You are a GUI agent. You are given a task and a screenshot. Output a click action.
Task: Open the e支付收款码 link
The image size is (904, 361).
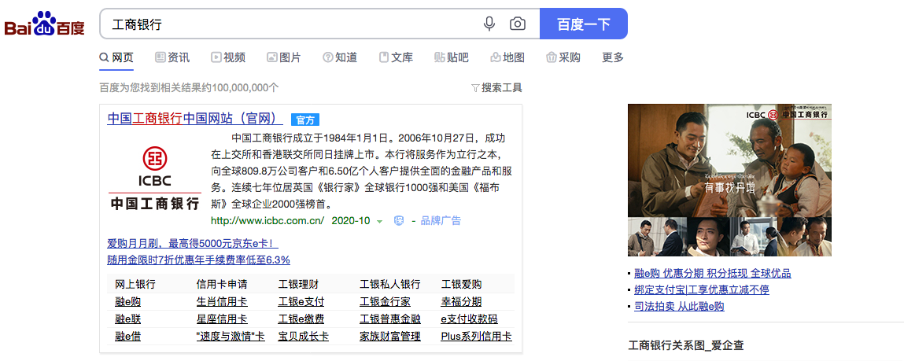coord(469,319)
